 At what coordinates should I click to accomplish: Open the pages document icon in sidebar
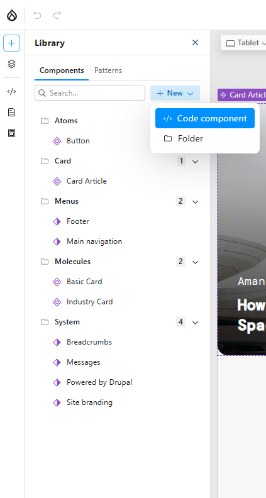[12, 112]
